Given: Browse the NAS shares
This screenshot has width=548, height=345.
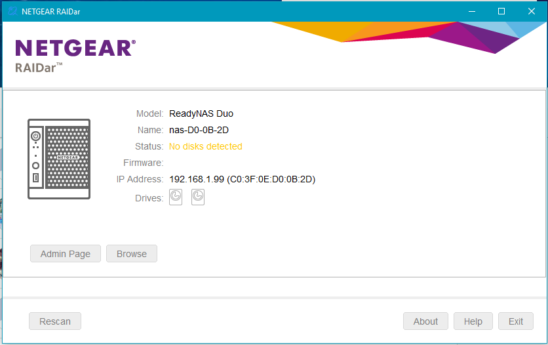Looking at the screenshot, I should 132,254.
